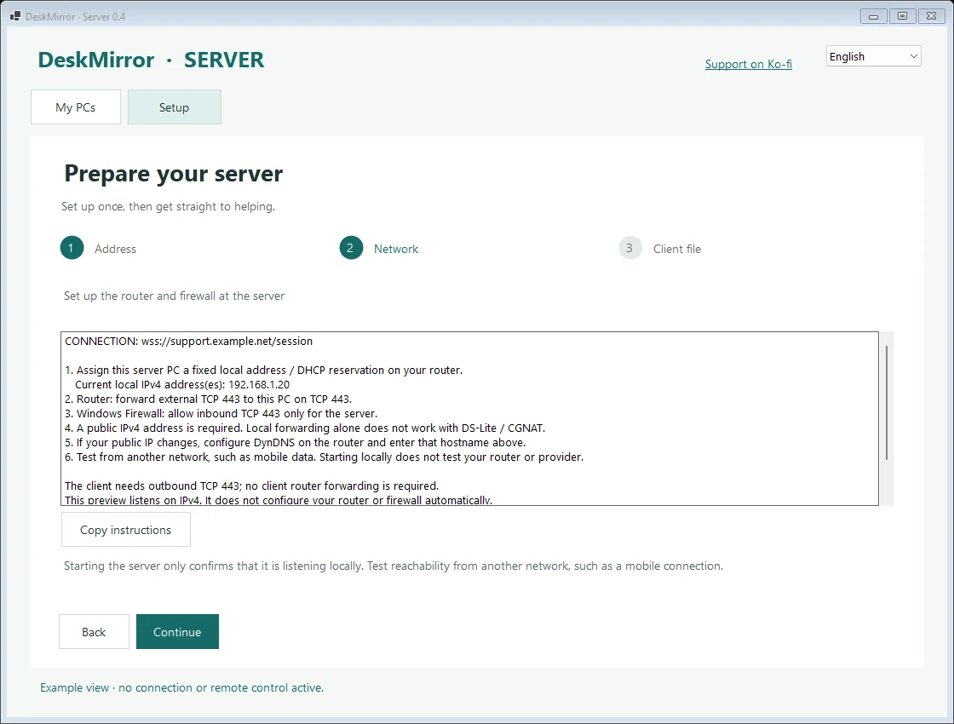954x724 pixels.
Task: Click the DynDNS configuration instruction line
Action: [295, 443]
